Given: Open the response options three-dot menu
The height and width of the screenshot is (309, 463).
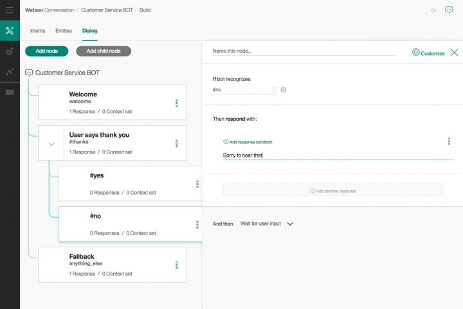Looking at the screenshot, I should tap(449, 141).
